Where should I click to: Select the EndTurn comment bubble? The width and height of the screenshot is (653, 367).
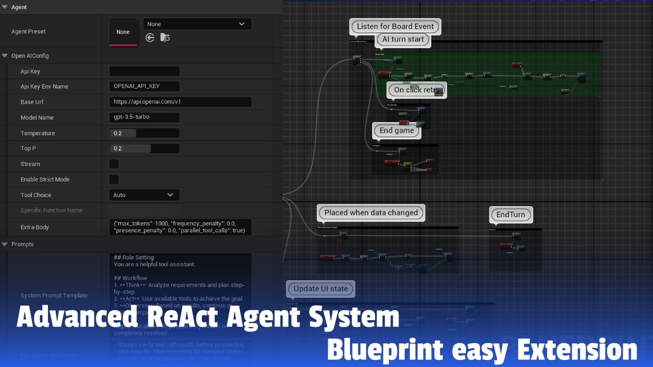[x=511, y=215]
